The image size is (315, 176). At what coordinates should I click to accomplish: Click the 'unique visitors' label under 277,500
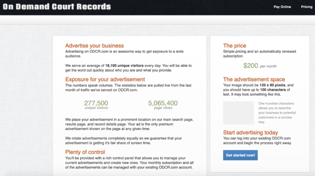click(x=96, y=108)
